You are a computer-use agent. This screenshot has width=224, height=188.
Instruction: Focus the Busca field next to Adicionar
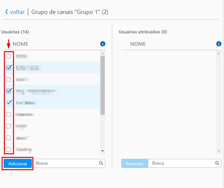[x=69, y=163]
